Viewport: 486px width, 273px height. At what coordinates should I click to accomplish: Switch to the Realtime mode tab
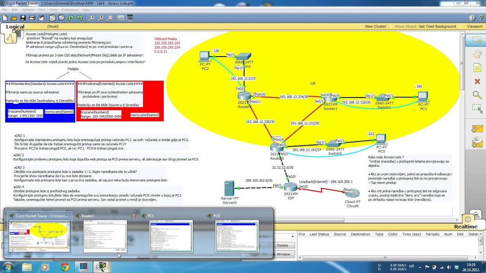click(x=466, y=226)
